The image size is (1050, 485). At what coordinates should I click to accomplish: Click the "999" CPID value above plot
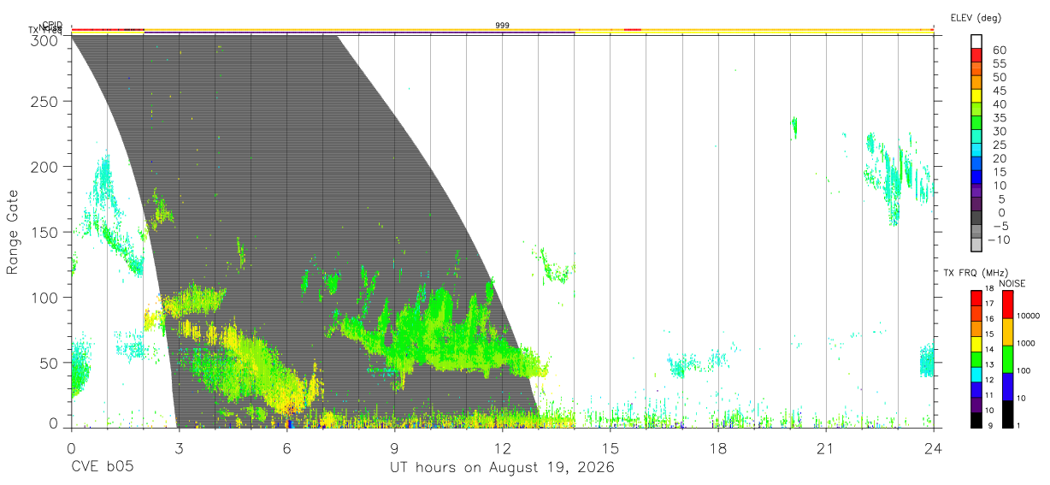click(503, 26)
